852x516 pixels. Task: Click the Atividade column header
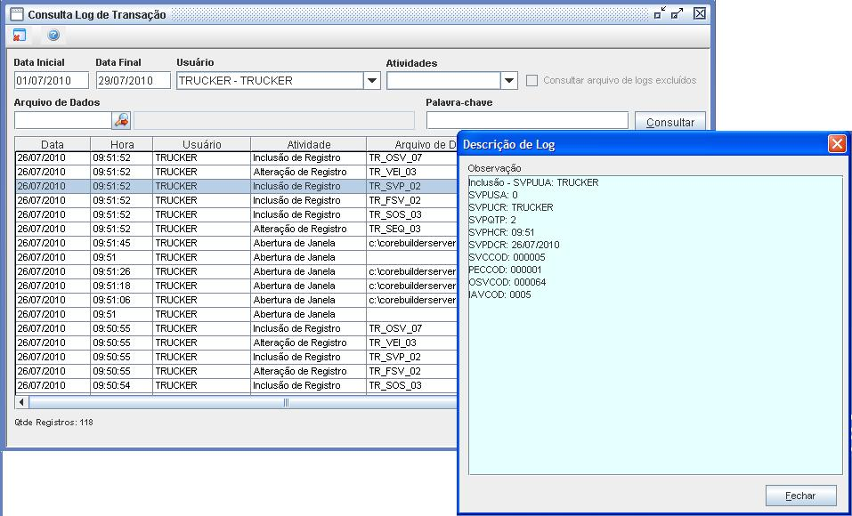coord(308,144)
